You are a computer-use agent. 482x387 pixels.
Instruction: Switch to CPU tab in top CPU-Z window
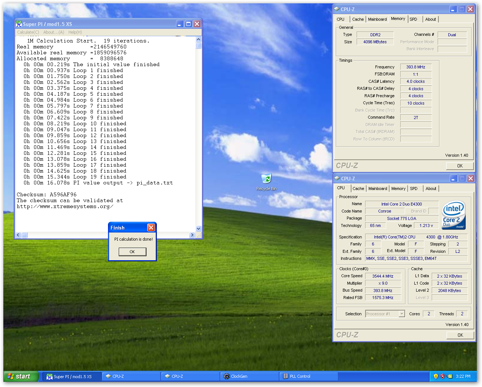point(341,19)
